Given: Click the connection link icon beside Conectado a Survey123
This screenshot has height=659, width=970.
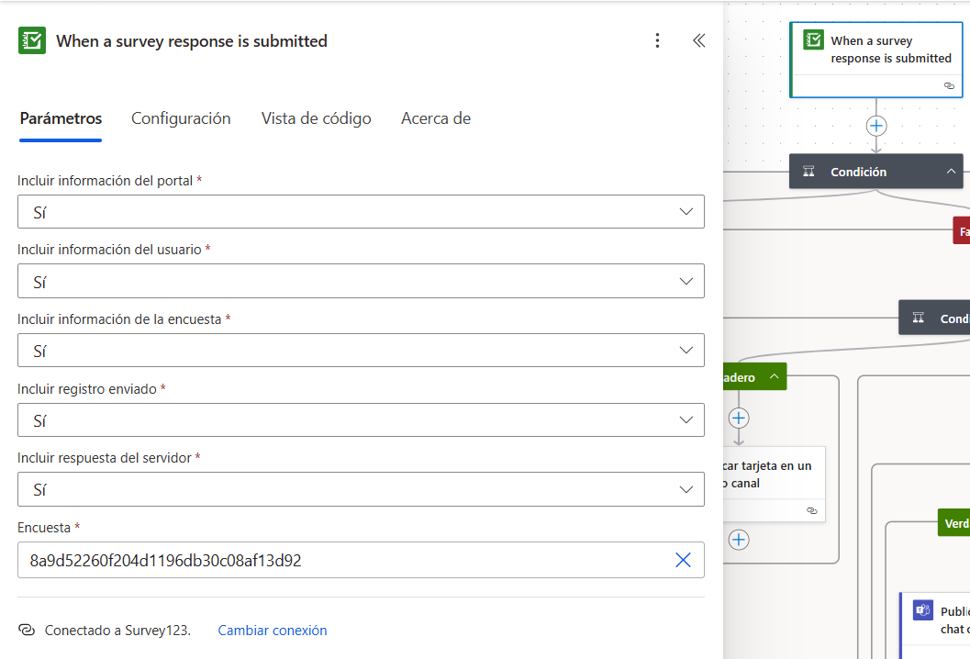Looking at the screenshot, I should [x=27, y=630].
